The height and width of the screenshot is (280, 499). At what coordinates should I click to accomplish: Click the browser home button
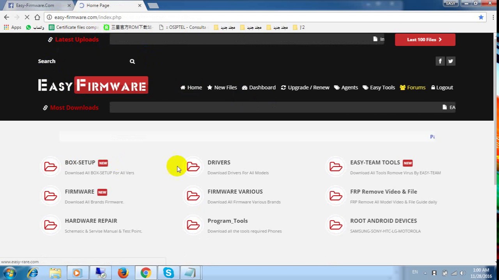click(37, 17)
